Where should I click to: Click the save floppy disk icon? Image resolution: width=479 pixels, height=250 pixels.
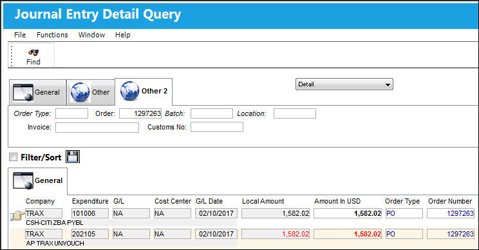pos(73,157)
